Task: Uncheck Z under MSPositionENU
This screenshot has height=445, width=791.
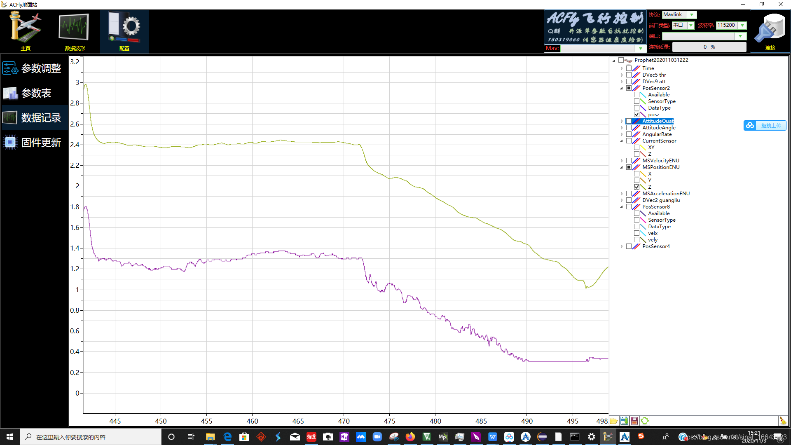Action: (x=637, y=187)
